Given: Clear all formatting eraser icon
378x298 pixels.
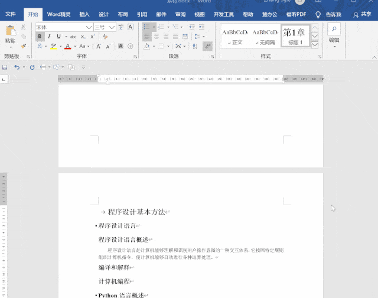Looking at the screenshot, I should click(x=105, y=37).
